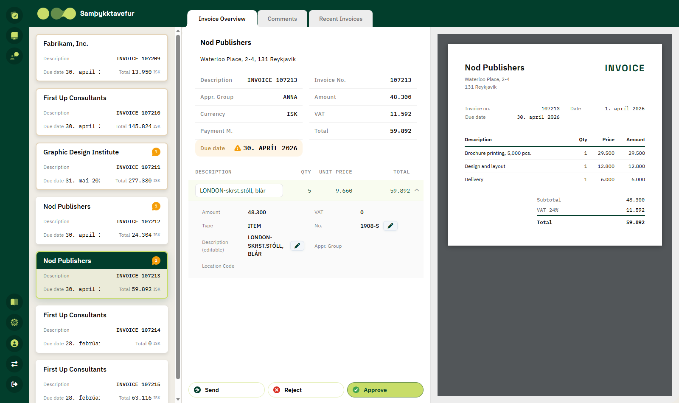Click the line item unit price 9.660
The width and height of the screenshot is (679, 403).
click(x=344, y=191)
